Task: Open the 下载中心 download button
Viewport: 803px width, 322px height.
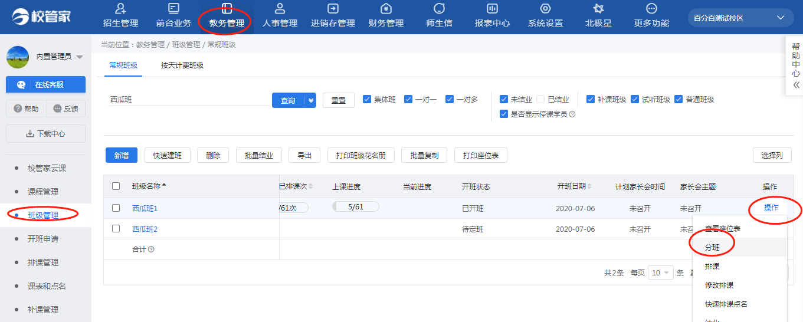Action: [45, 133]
